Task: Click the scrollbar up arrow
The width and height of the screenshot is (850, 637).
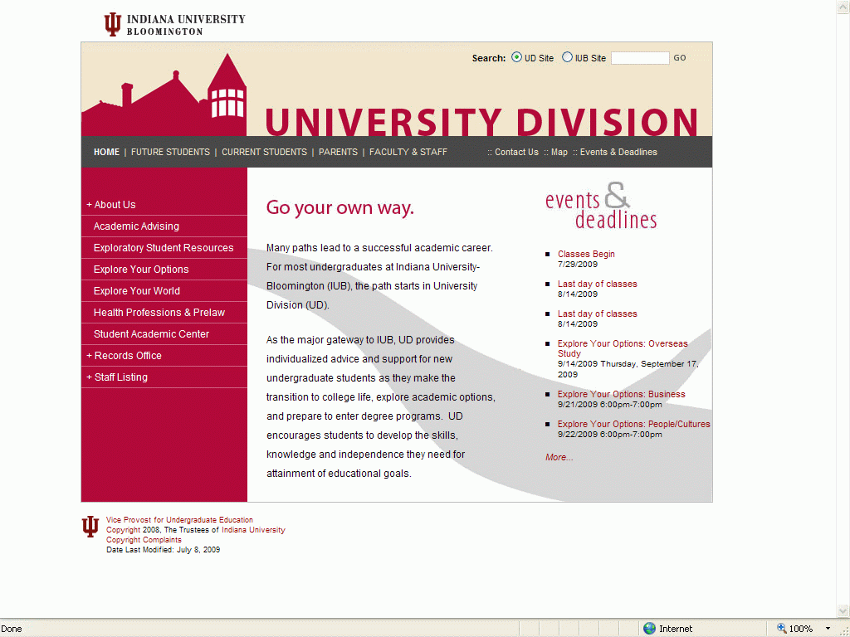Action: pos(843,6)
